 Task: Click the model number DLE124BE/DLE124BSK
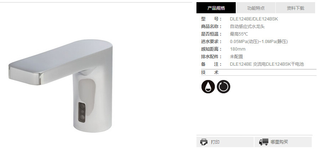pos(254,19)
